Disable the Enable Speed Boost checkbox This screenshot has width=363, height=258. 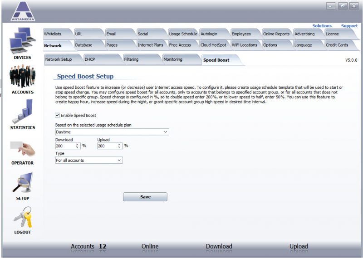pos(57,116)
